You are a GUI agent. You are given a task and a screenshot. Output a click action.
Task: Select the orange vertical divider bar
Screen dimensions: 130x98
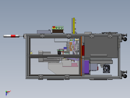[x=81, y=56]
